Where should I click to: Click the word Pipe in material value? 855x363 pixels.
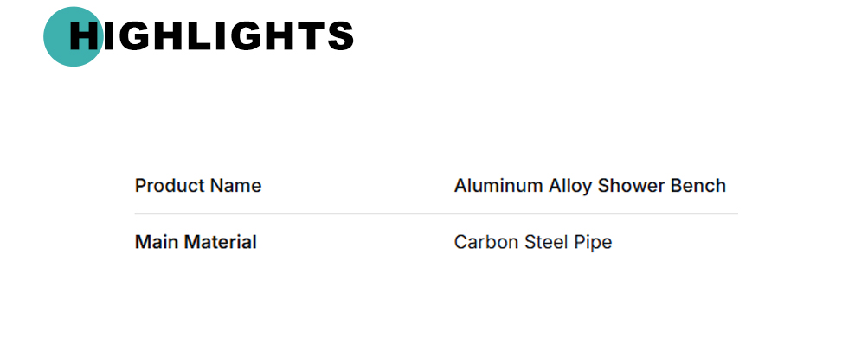tap(593, 243)
